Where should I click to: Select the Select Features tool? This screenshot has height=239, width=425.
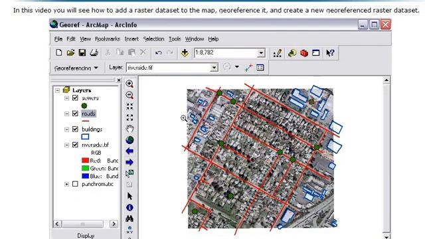(129, 173)
